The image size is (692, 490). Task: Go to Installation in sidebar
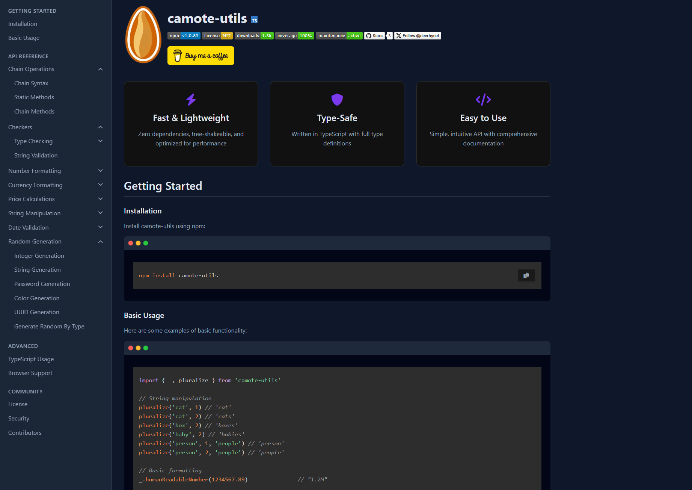point(23,24)
